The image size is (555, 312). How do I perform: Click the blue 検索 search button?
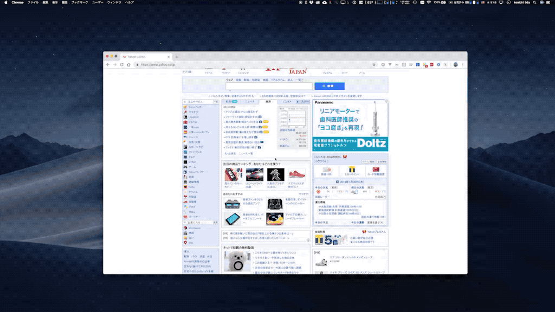(x=329, y=86)
